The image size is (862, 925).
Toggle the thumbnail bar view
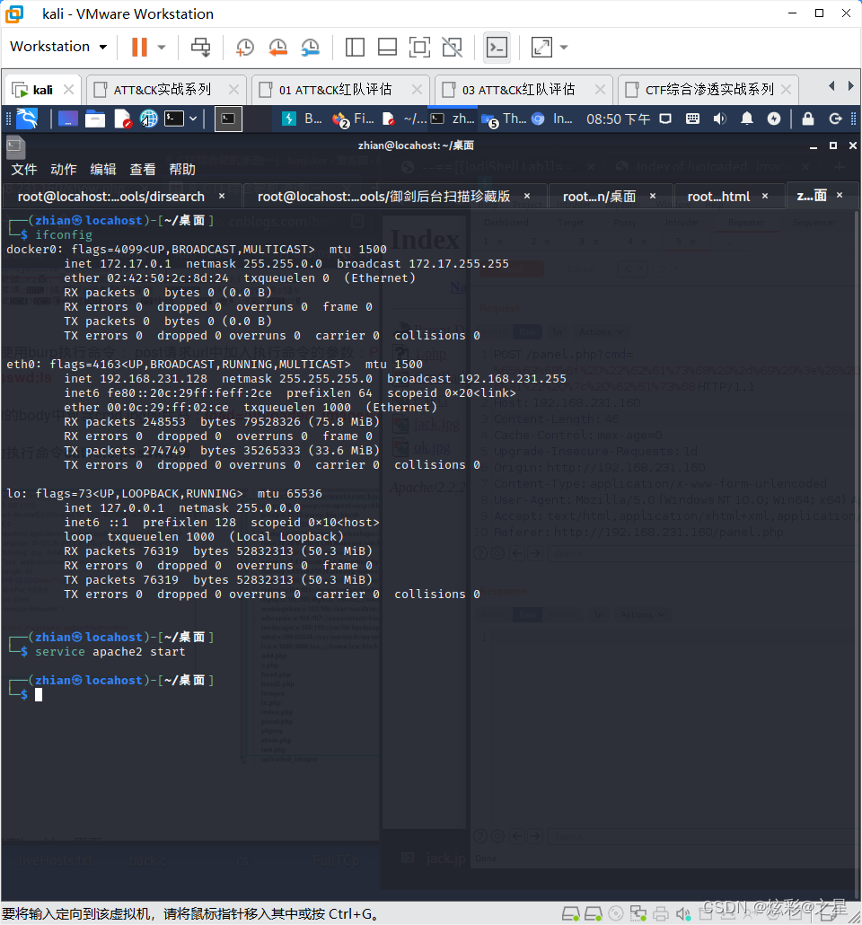[x=387, y=48]
